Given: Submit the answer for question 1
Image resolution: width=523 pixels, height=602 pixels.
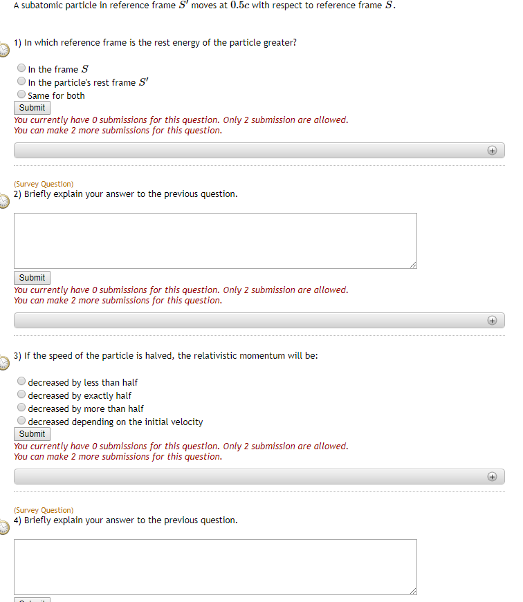Looking at the screenshot, I should click(x=32, y=108).
